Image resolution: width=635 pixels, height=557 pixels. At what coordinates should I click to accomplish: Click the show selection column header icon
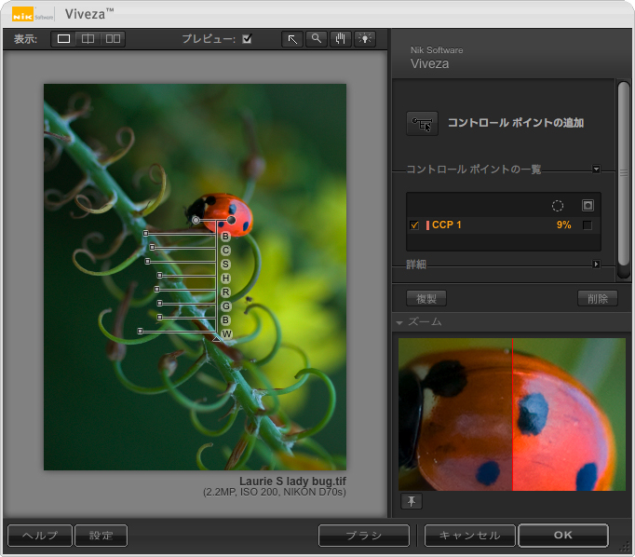pyautogui.click(x=588, y=205)
